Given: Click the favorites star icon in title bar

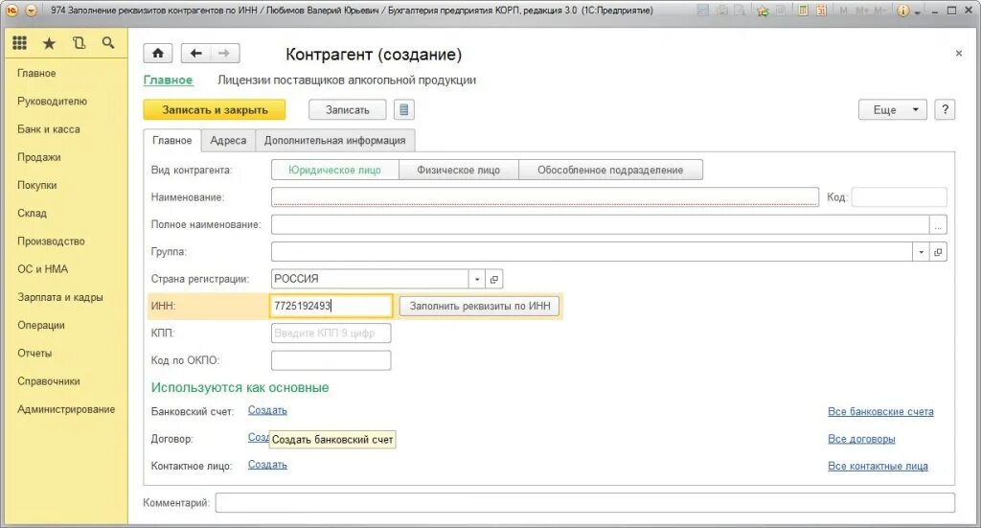Looking at the screenshot, I should coord(762,11).
